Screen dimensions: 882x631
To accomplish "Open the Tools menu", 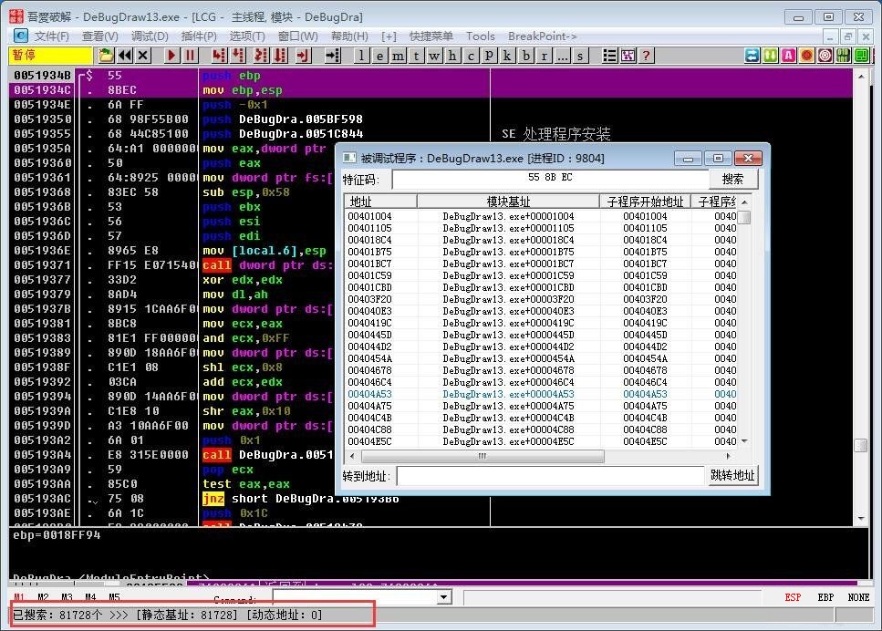I will [x=481, y=36].
